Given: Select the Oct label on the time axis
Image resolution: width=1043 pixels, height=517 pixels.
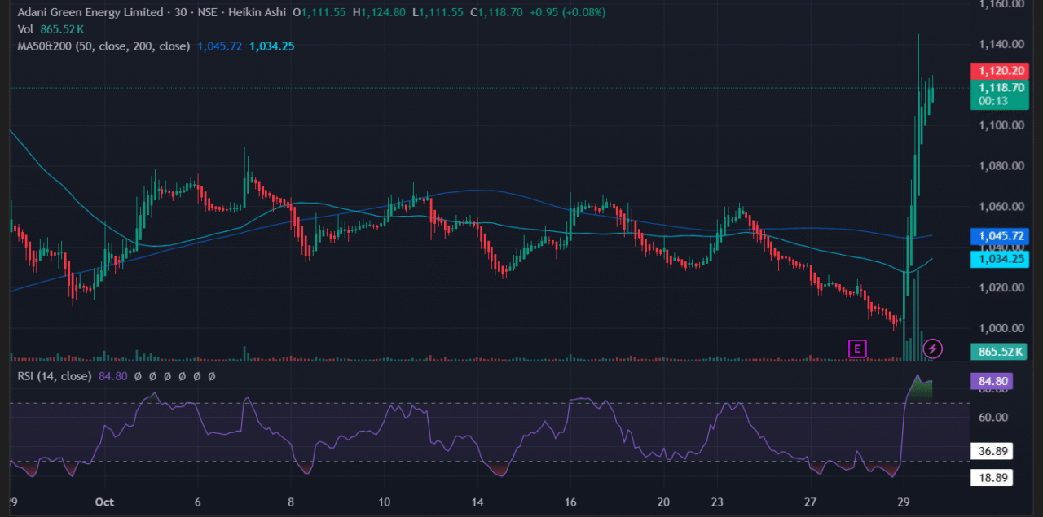Looking at the screenshot, I should click(x=103, y=502).
